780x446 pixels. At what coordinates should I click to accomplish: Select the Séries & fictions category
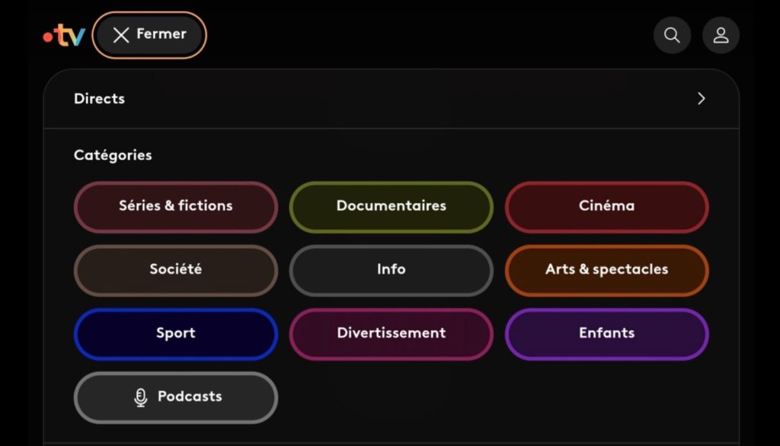coord(175,206)
